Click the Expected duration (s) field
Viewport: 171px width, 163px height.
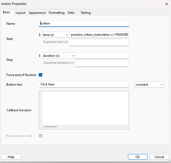click(102, 64)
